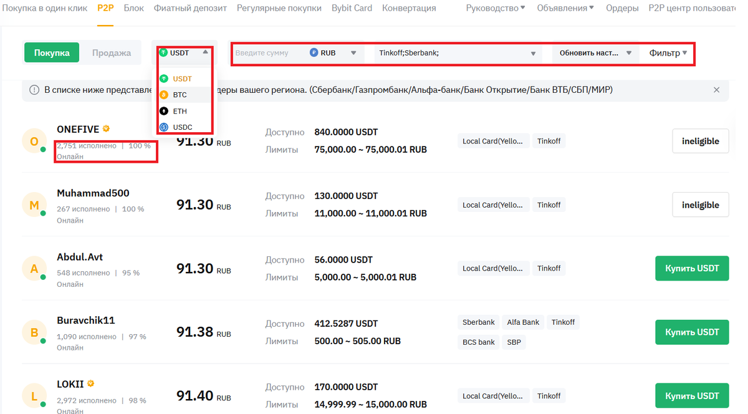The width and height of the screenshot is (748, 414).
Task: Click Buravchik11's SBP payment tag
Action: [x=514, y=342]
